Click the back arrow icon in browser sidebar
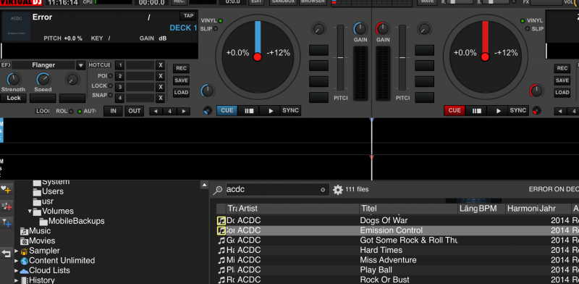This screenshot has height=284, width=579. (7, 254)
